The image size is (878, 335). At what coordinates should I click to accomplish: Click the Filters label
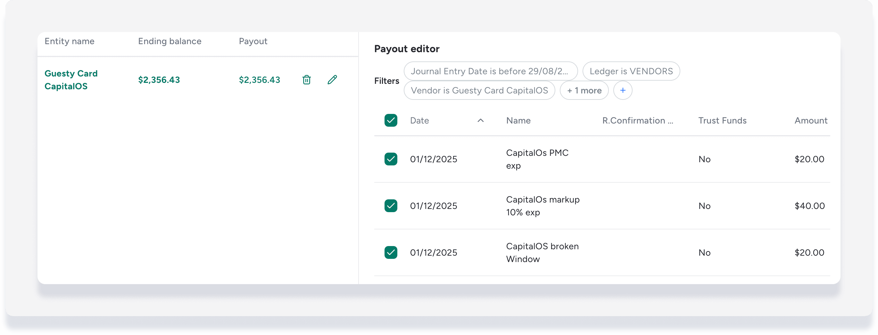pos(386,81)
